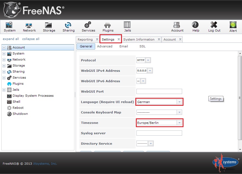Open the Plugins toolbar icon
The height and width of the screenshot is (174, 242).
(108, 27)
